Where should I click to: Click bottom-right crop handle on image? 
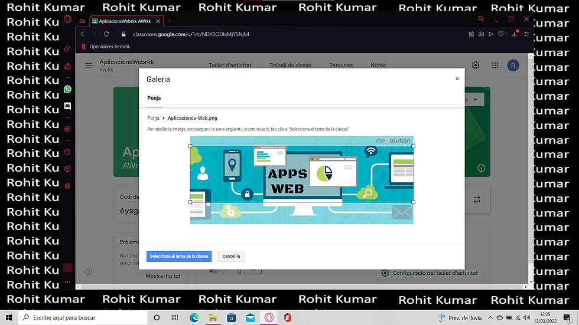[413, 202]
